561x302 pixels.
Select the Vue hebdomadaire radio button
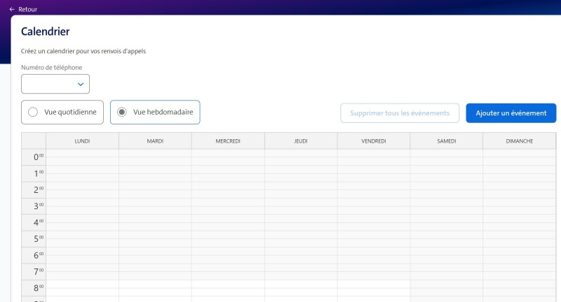pos(122,112)
